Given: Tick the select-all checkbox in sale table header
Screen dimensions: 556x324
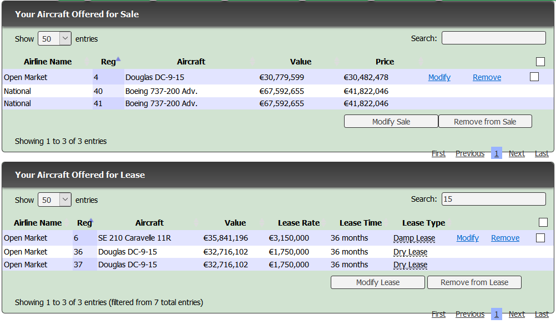Looking at the screenshot, I should point(540,62).
